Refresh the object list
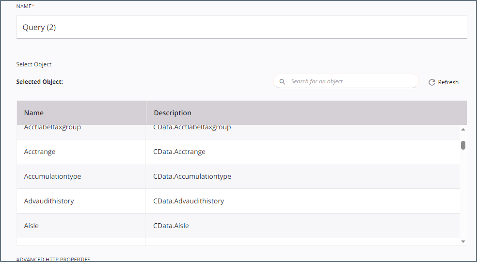477x262 pixels. tap(443, 82)
